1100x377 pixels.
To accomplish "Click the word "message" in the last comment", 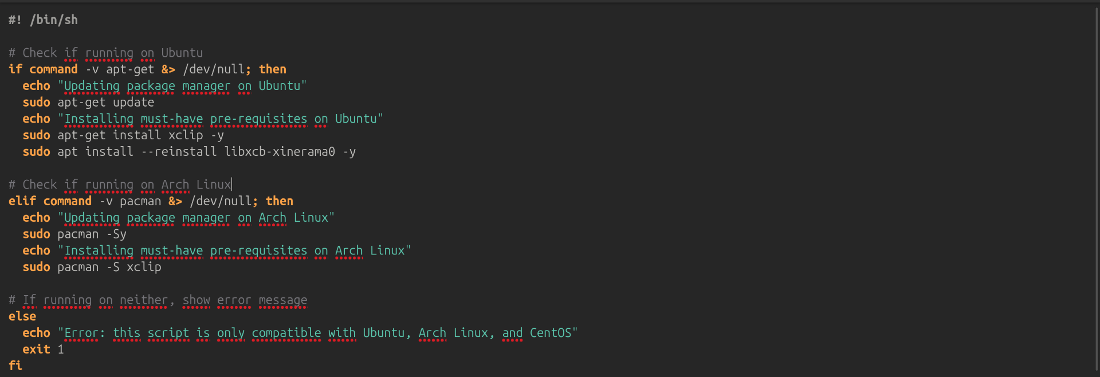I will pyautogui.click(x=283, y=300).
